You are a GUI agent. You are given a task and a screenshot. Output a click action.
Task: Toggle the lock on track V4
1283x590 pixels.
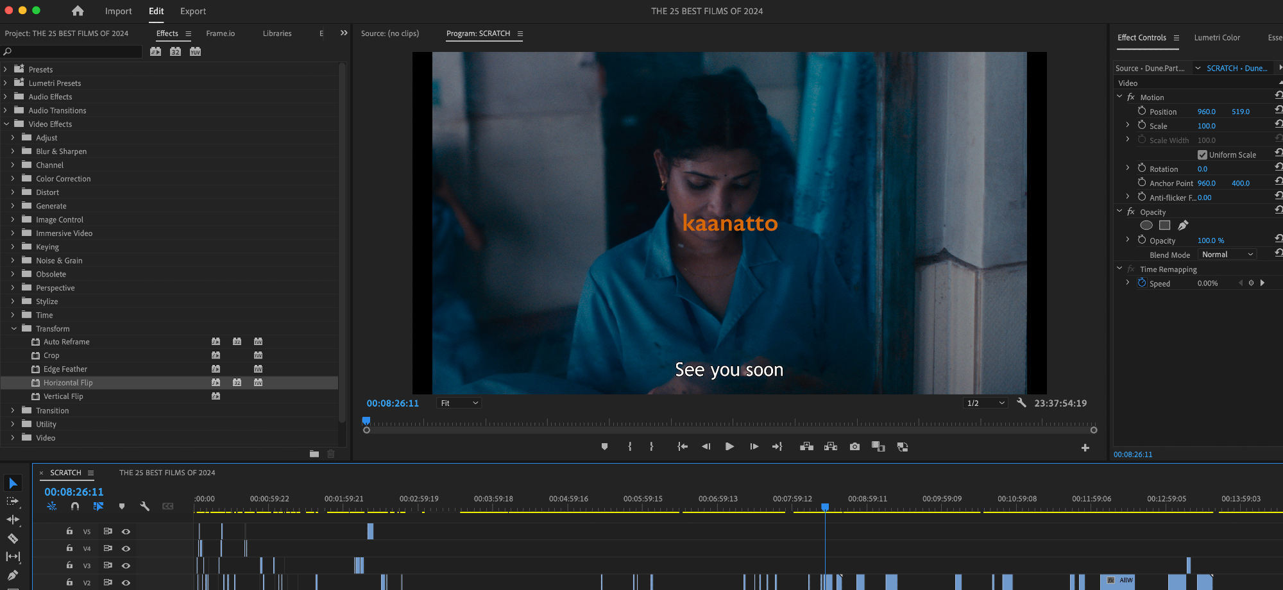[x=69, y=548]
